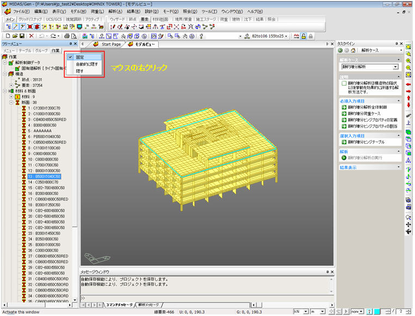Viewport: 415px width, 316px height.
Task: Open the 解析(A) menu
Action: 115,11
